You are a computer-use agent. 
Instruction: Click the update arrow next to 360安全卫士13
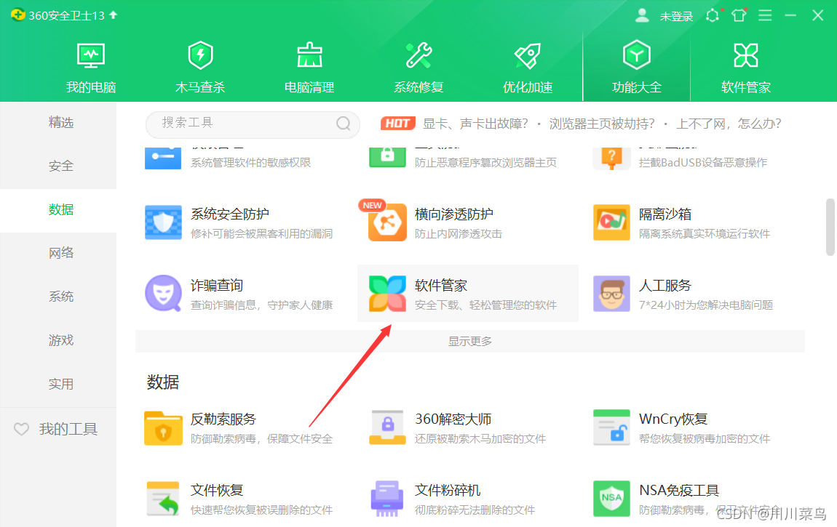(x=113, y=15)
